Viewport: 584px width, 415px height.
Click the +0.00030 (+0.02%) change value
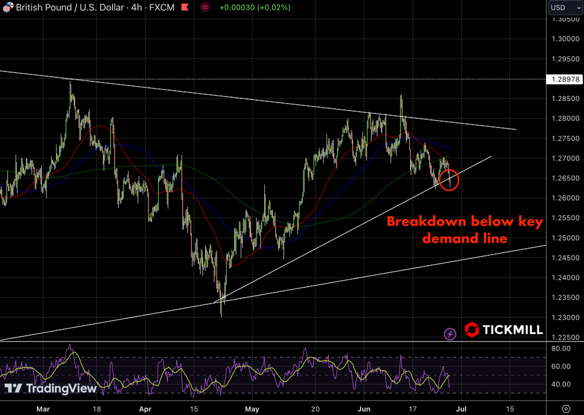click(x=255, y=7)
